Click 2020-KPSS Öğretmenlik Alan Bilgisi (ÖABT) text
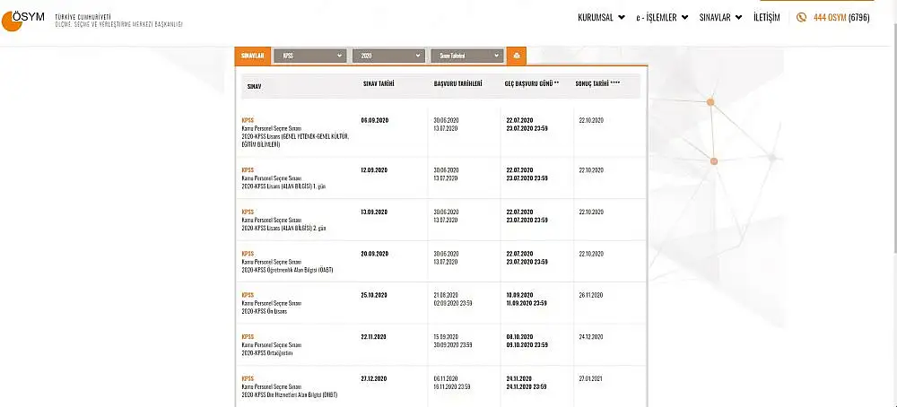 pyautogui.click(x=288, y=270)
